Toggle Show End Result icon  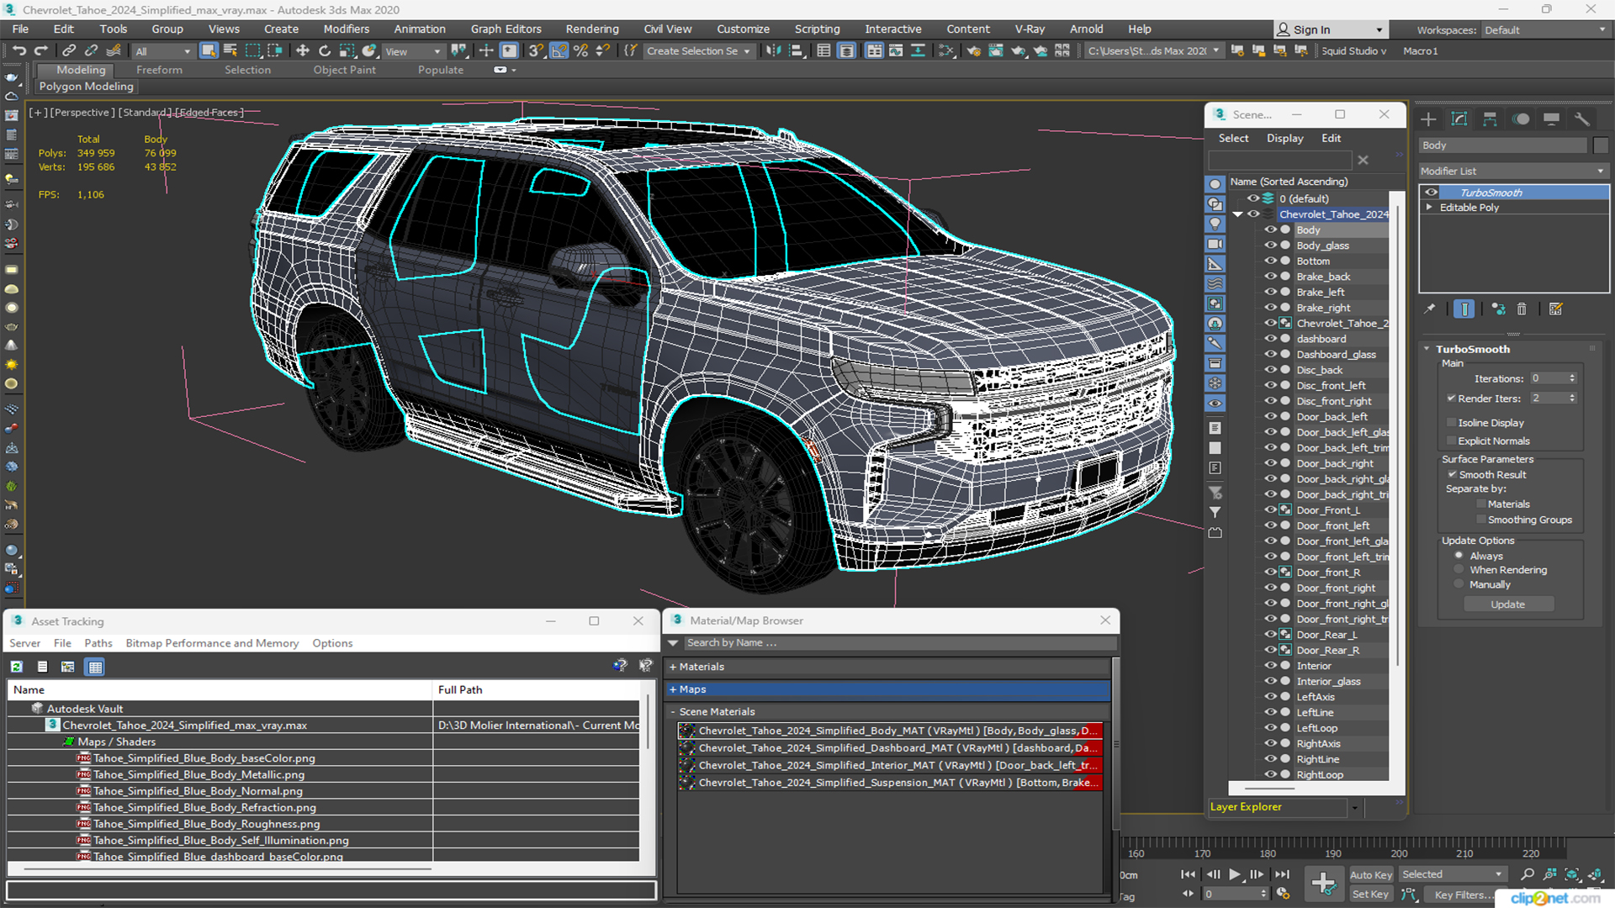[1464, 309]
